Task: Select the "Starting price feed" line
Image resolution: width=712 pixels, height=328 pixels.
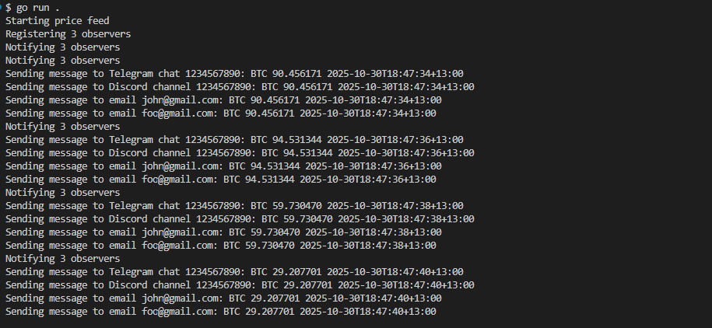Action: tap(57, 20)
